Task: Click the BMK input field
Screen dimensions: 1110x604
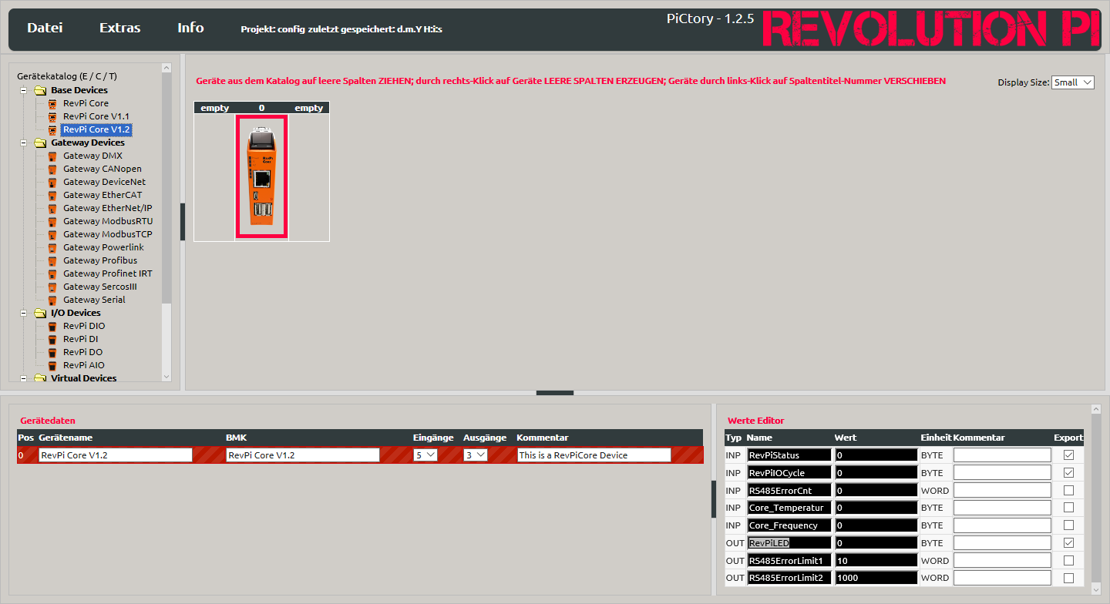Action: click(303, 455)
